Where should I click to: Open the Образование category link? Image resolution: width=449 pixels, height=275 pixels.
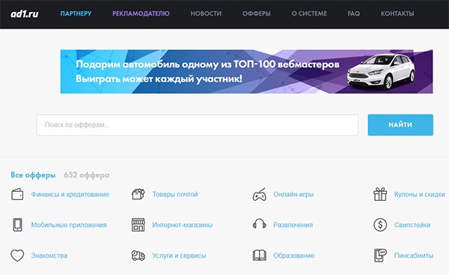pyautogui.click(x=294, y=256)
